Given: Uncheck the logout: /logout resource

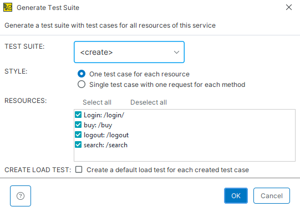Looking at the screenshot, I should click(78, 135).
